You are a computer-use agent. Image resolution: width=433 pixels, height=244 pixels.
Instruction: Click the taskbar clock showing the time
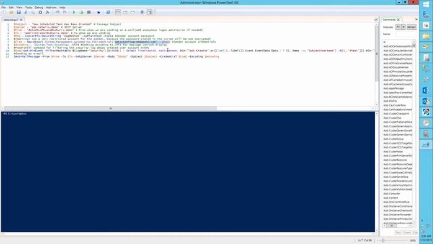pyautogui.click(x=426, y=238)
